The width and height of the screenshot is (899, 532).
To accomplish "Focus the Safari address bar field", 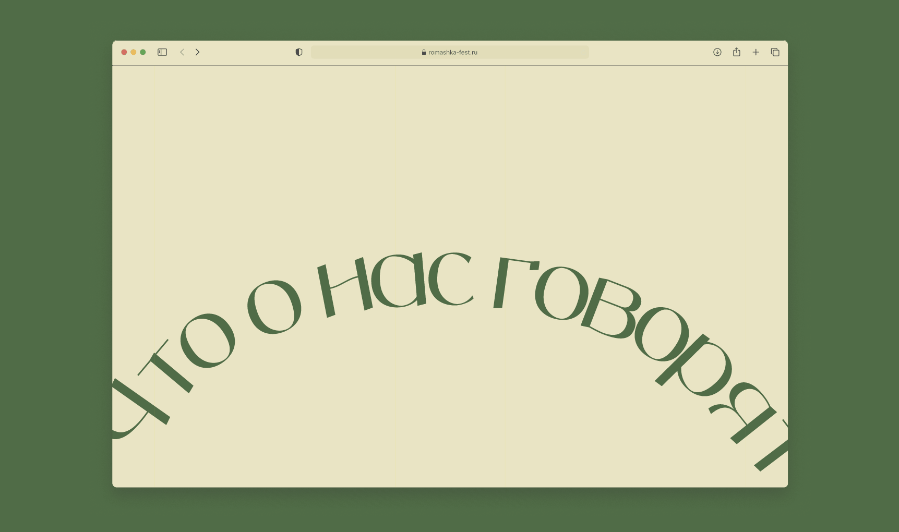I will click(x=365, y=52).
